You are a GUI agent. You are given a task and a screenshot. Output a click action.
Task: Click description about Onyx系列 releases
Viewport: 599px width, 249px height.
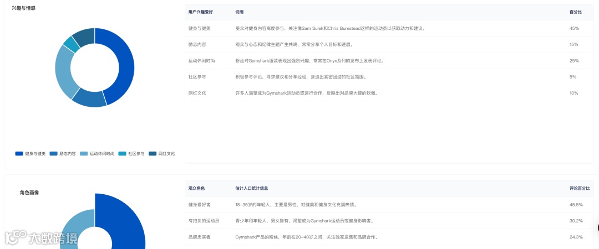tap(310, 61)
